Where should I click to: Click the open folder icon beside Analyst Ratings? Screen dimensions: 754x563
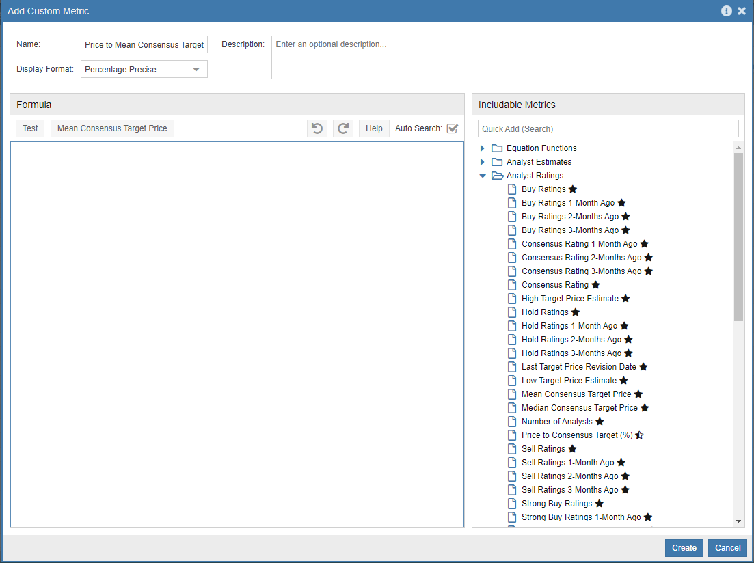(498, 175)
